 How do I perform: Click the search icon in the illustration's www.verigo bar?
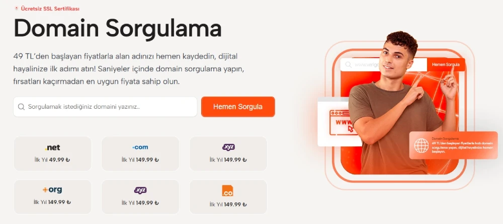[348, 65]
